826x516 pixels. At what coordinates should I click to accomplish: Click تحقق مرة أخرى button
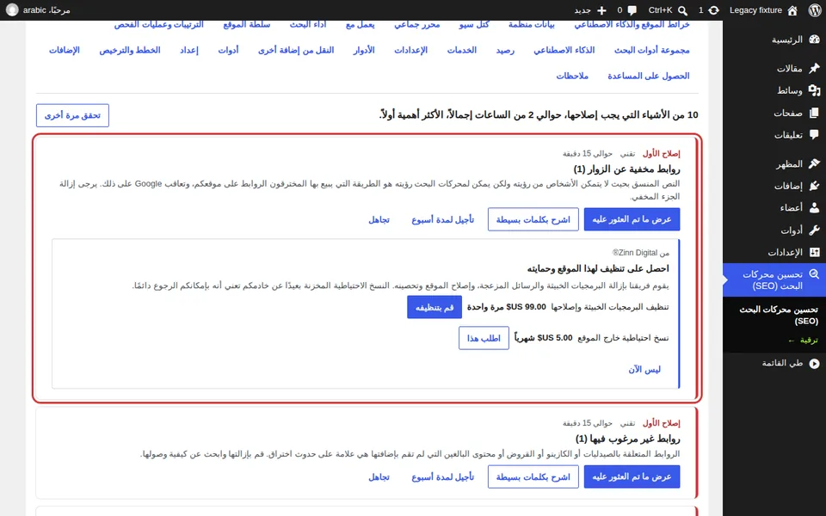(x=72, y=115)
